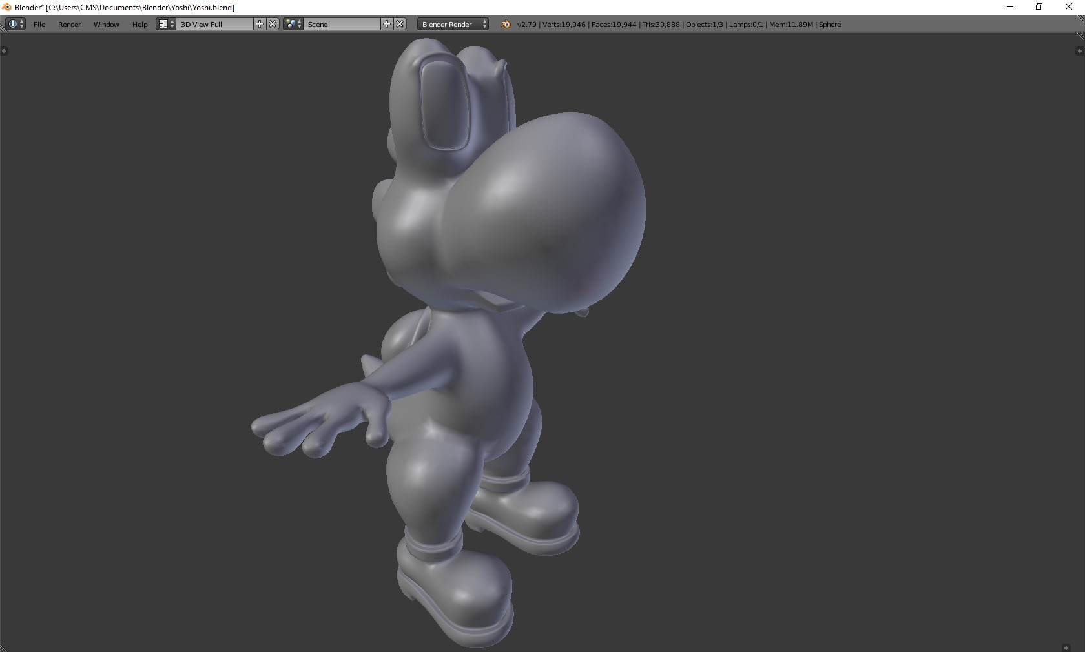Open the File menu
This screenshot has height=652, width=1085.
[x=39, y=25]
